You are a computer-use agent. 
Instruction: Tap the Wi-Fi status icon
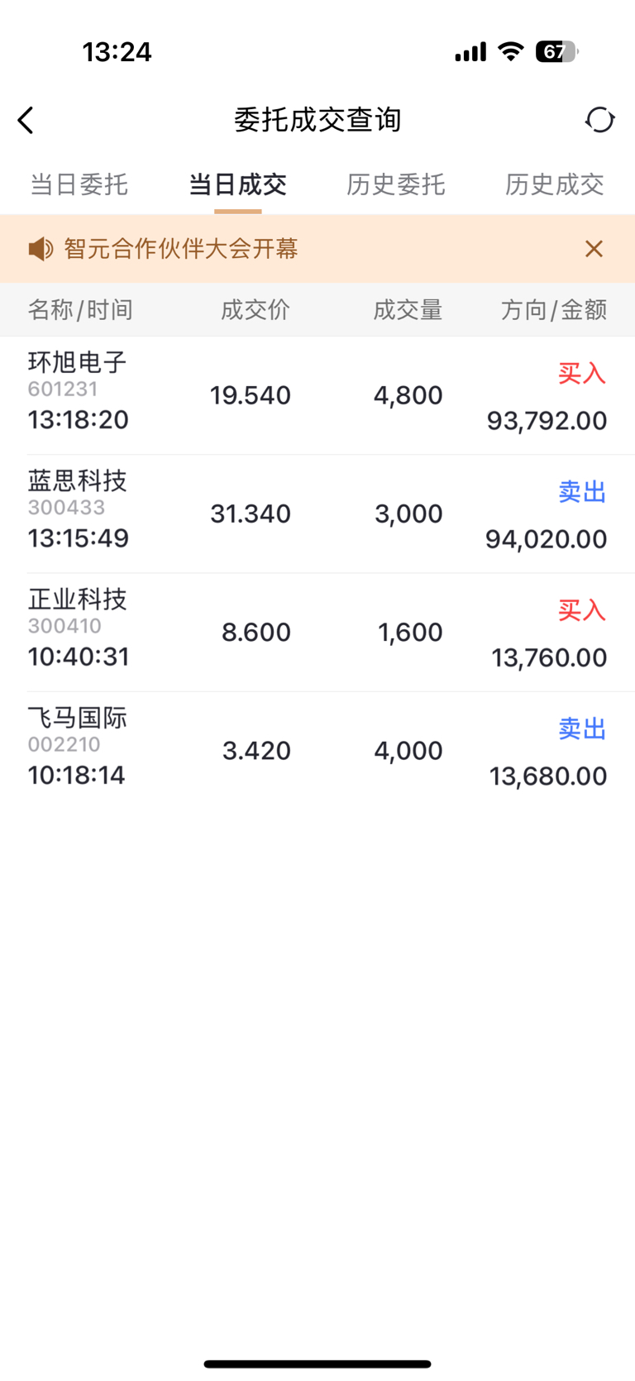point(511,52)
